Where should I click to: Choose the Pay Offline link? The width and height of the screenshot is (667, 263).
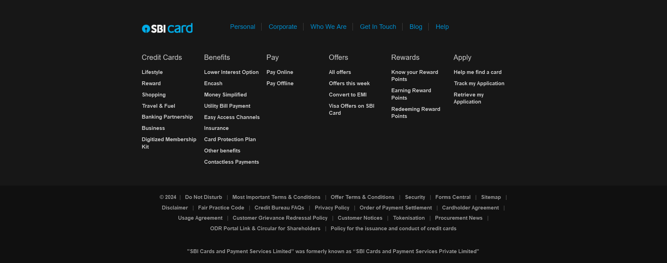point(280,83)
